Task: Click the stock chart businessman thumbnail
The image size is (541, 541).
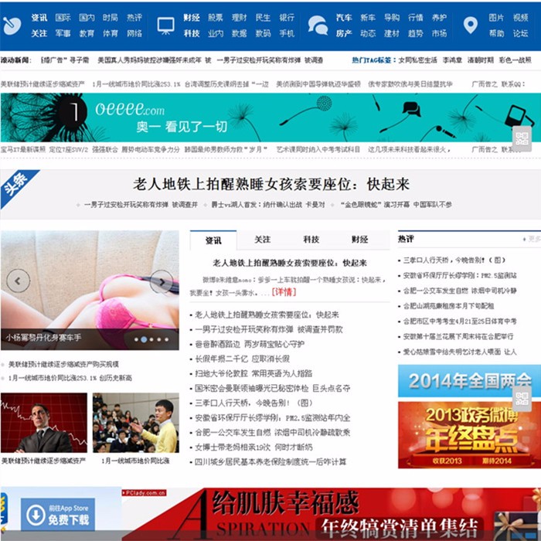Action: (x=44, y=423)
